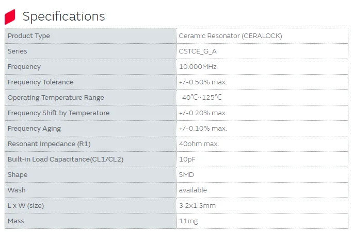Click the 11mg mass value
The image size is (353, 232).
(188, 221)
